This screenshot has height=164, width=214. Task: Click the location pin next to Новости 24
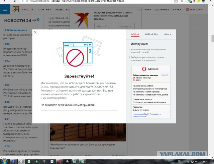38,20
